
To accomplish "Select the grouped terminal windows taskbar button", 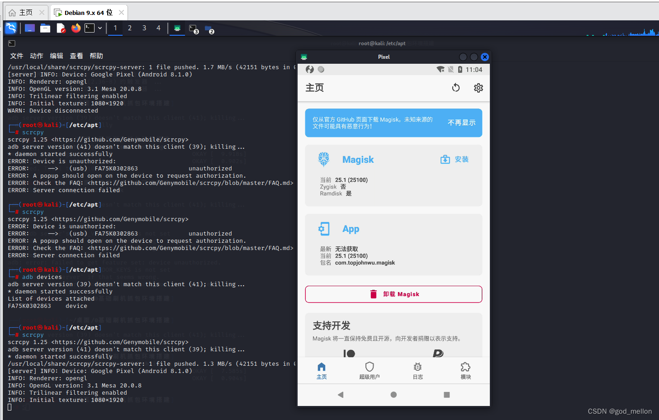I will (x=194, y=29).
